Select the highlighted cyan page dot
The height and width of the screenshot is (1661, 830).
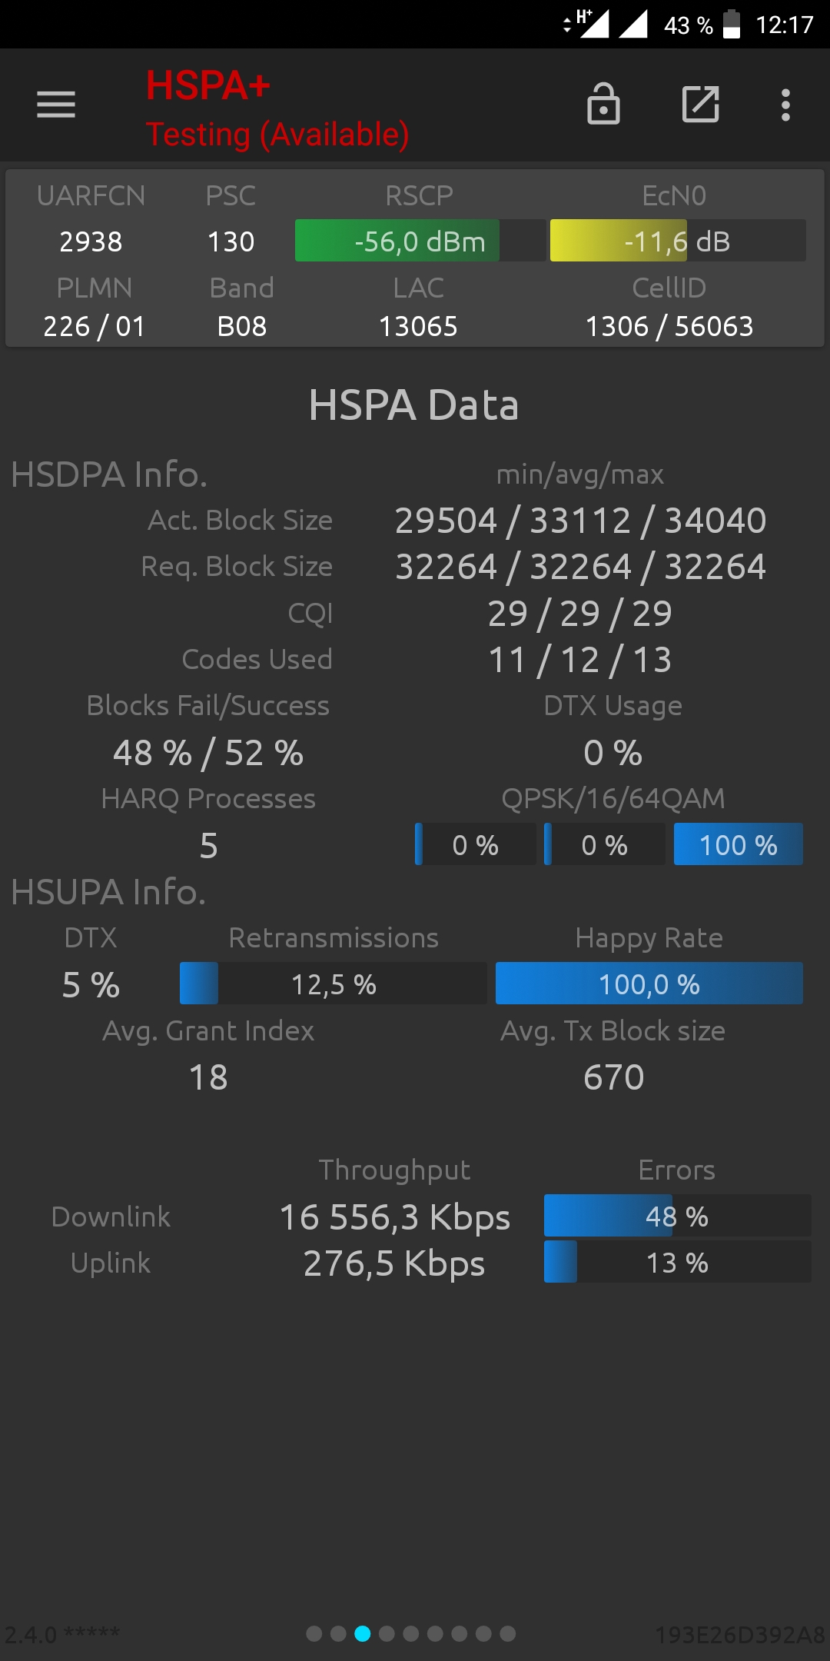pos(363,1633)
